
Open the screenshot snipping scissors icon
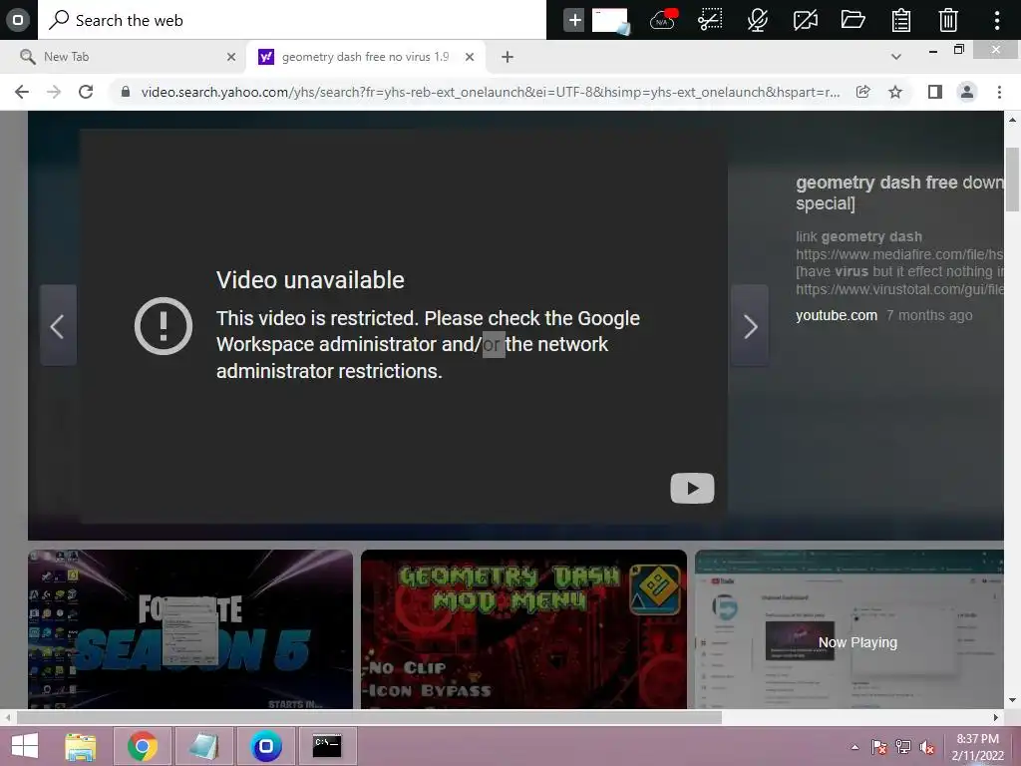710,20
